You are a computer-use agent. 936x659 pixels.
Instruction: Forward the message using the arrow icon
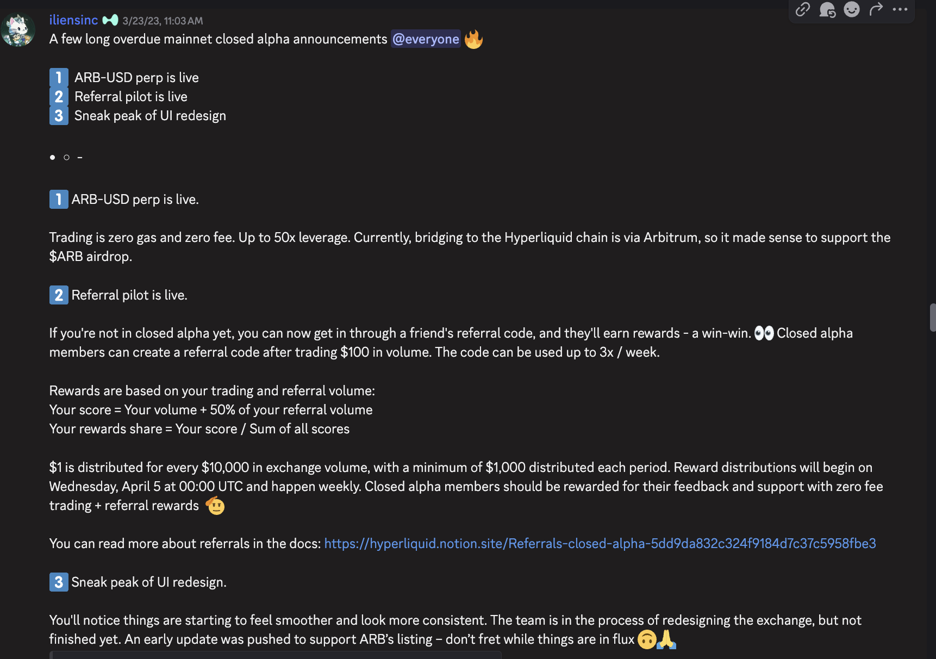(x=876, y=10)
